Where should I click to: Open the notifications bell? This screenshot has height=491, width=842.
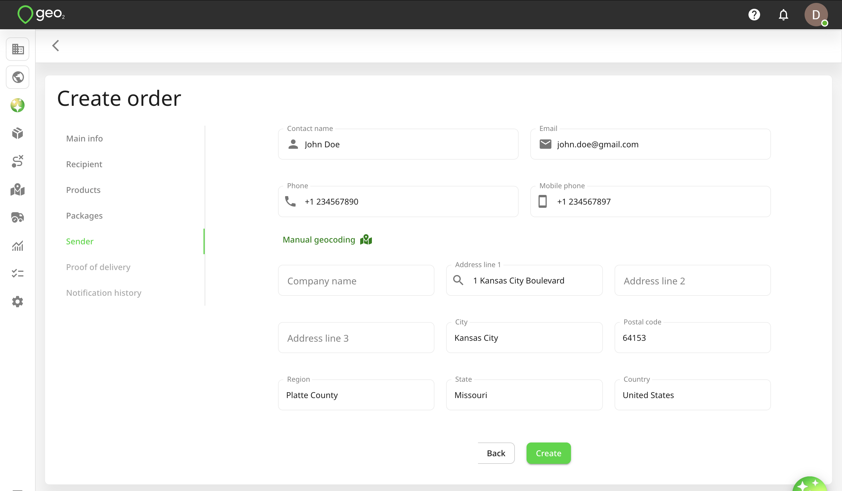[783, 15]
